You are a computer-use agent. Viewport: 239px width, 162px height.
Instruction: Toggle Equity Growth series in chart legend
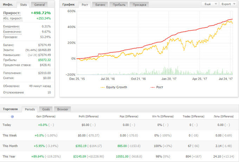coord(114,87)
